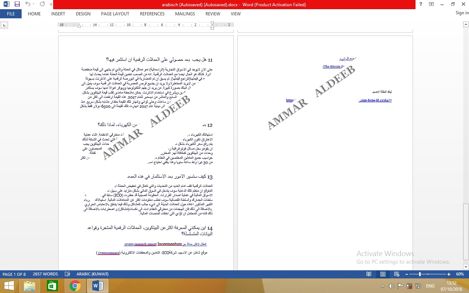The height and width of the screenshot is (293, 469).
Task: Go to the PAGE LAYOUT tab
Action: pos(115,14)
